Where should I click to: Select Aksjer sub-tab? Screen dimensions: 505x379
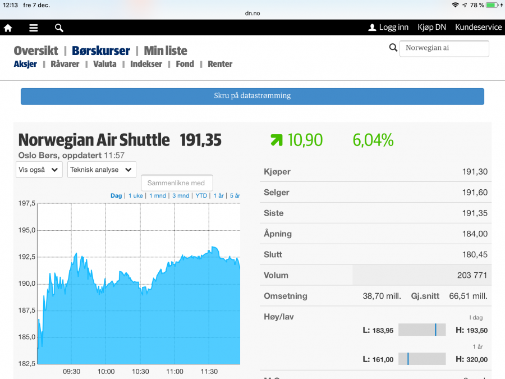(25, 64)
